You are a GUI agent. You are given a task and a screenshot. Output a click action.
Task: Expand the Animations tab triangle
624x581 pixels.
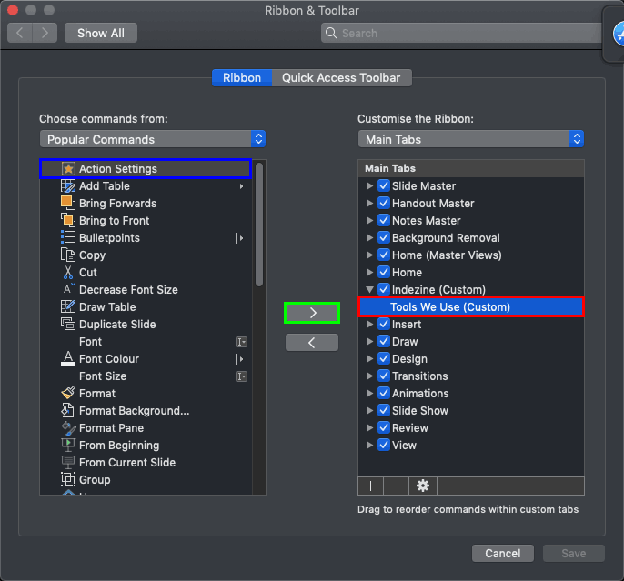click(x=369, y=393)
